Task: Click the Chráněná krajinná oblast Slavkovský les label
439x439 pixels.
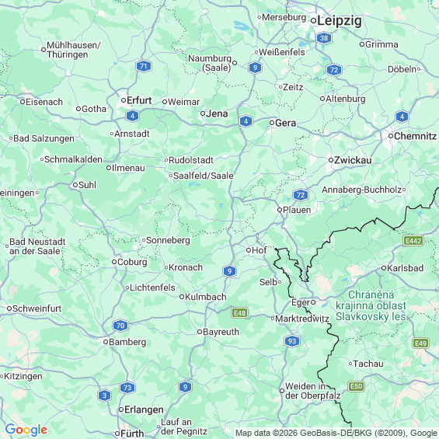Action: (371, 305)
